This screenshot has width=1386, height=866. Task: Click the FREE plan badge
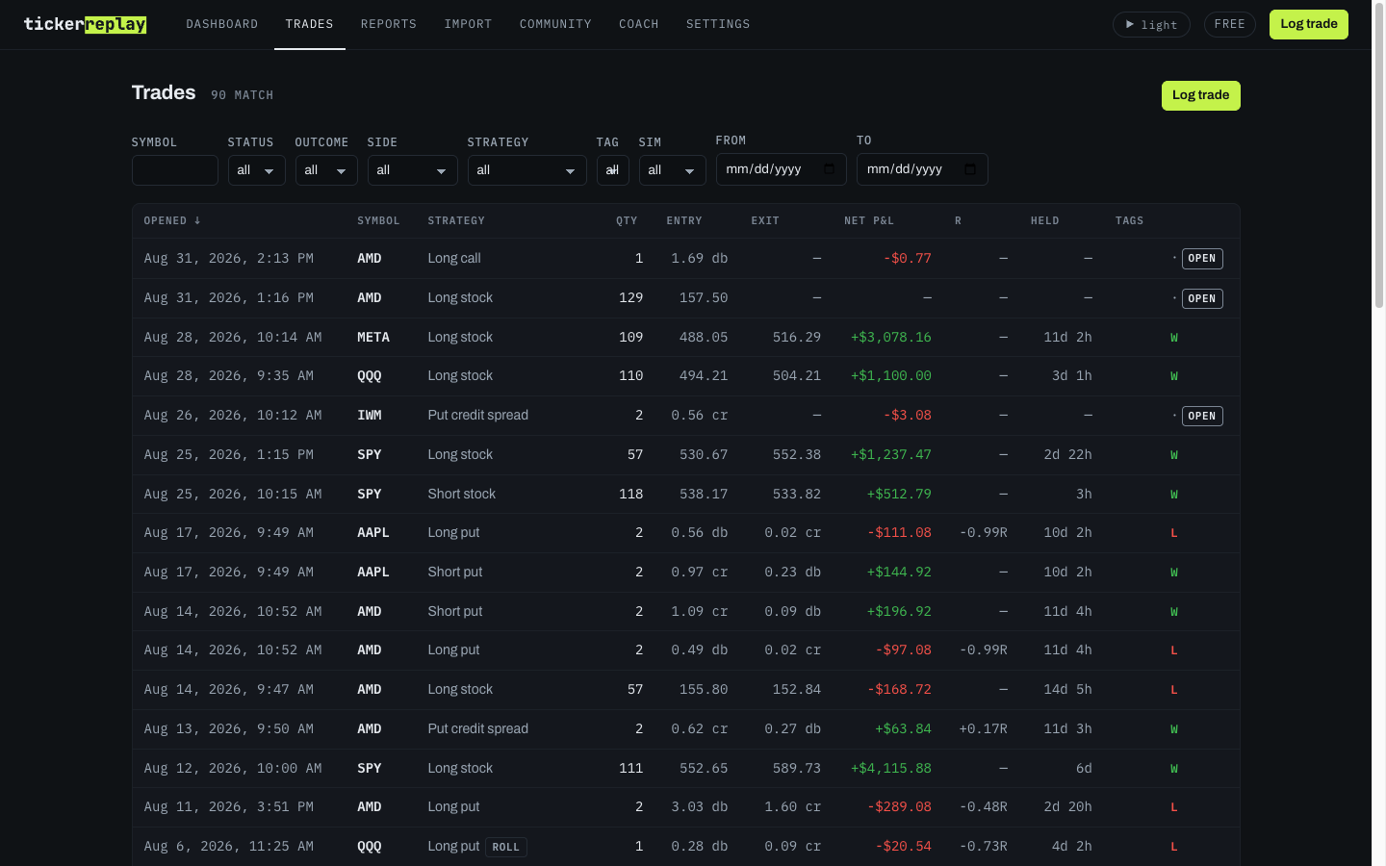(x=1229, y=24)
